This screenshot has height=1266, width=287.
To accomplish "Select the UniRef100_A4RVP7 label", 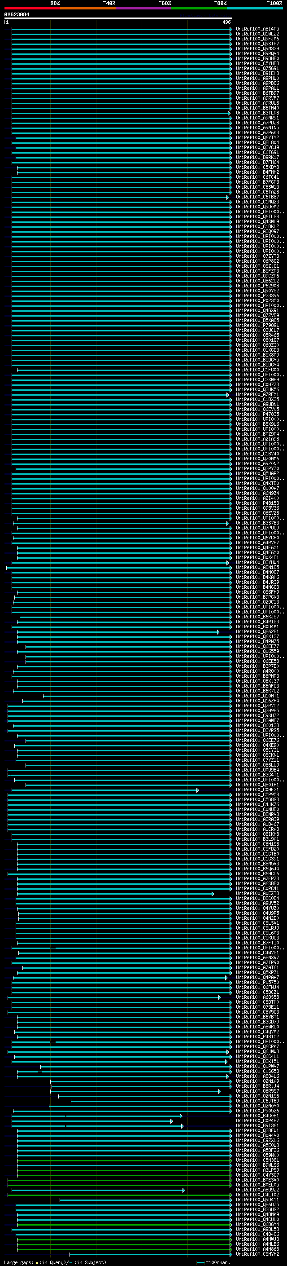I will (257, 543).
